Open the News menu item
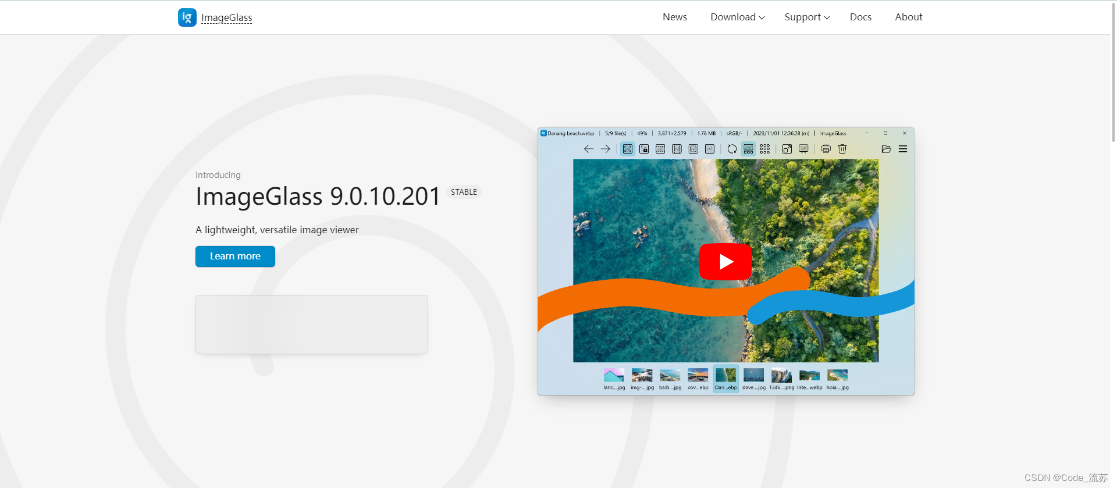 point(675,17)
